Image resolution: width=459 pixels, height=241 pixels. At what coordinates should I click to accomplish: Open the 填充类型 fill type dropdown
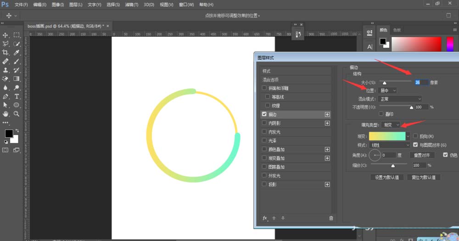[x=391, y=125]
